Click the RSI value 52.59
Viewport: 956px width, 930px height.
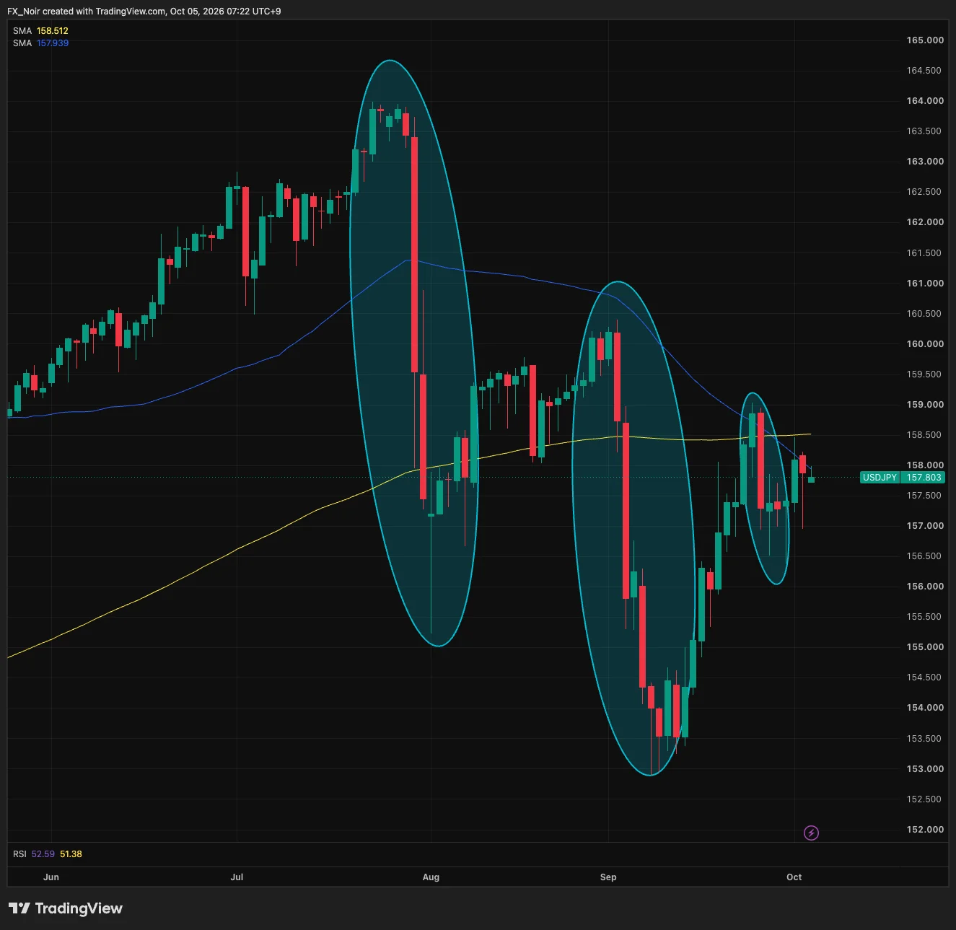[43, 854]
